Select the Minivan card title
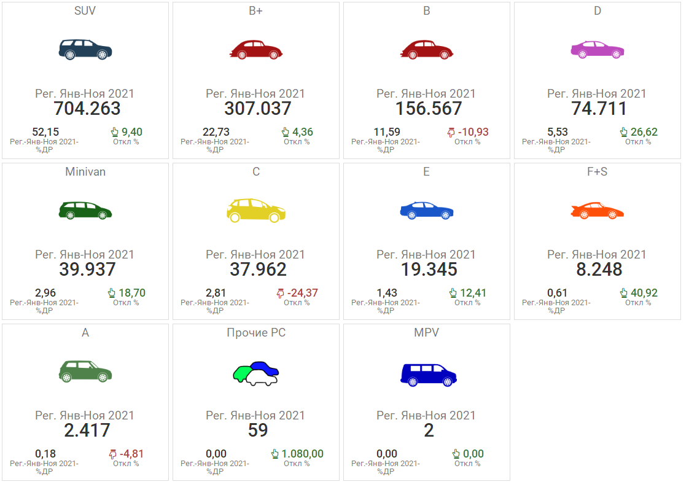Viewport: 689px width, 487px height. pyautogui.click(x=85, y=172)
